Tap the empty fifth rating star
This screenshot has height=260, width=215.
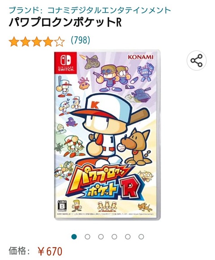tap(60, 42)
